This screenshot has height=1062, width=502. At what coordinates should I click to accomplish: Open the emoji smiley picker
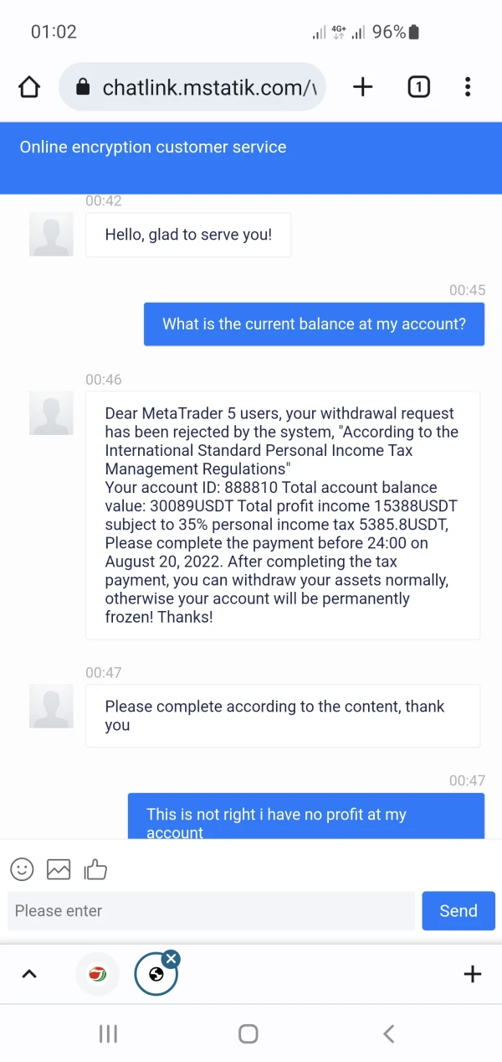[22, 869]
